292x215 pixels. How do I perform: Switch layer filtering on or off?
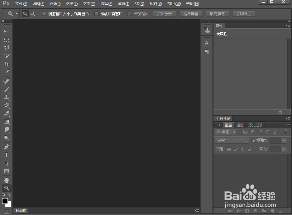coord(285,132)
